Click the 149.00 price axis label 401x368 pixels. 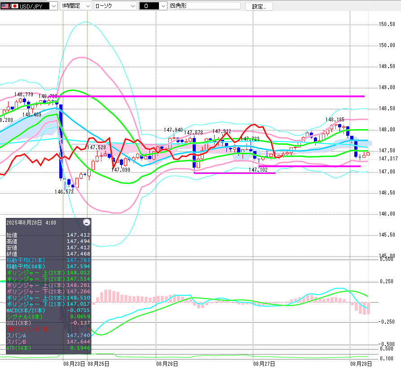pyautogui.click(x=387, y=87)
